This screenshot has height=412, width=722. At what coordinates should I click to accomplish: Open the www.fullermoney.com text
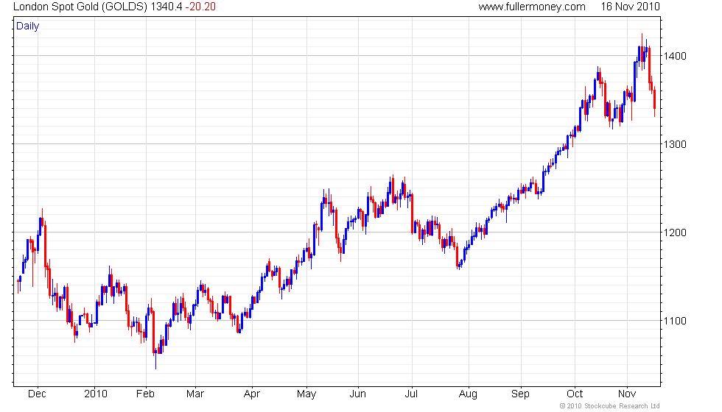532,7
